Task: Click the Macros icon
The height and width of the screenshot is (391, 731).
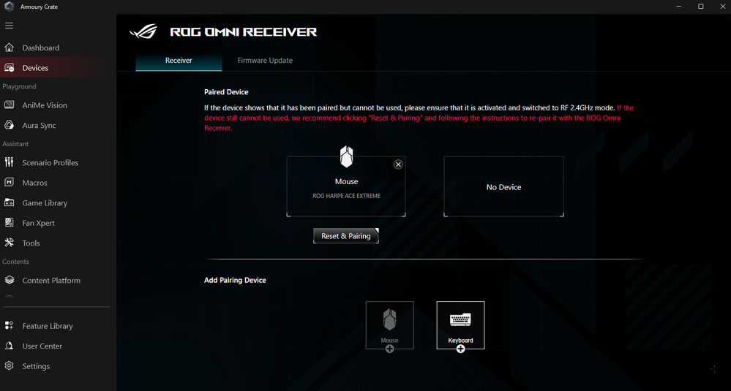Action: pos(9,183)
